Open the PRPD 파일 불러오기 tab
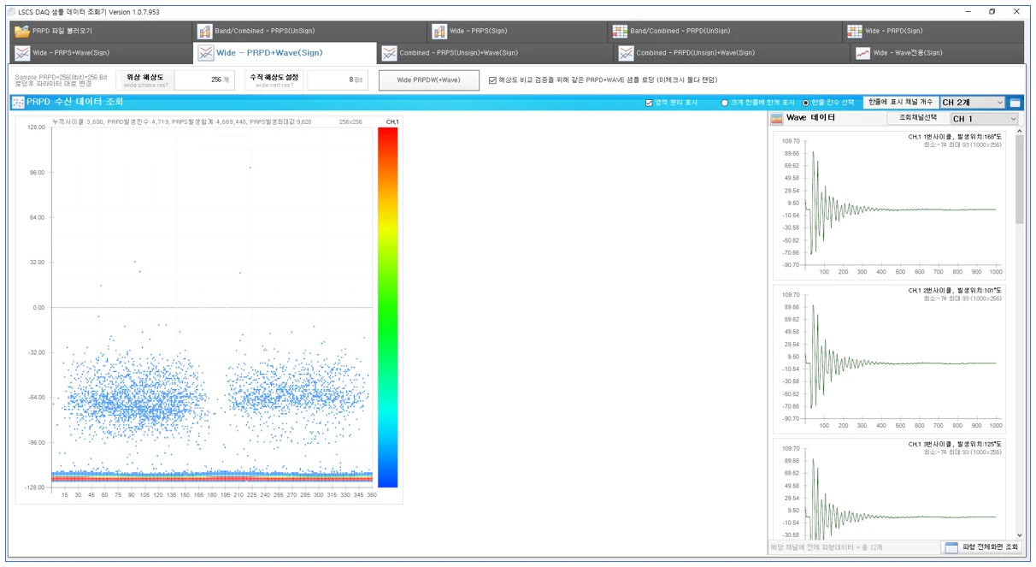Viewport: 1036px width, 567px height. coord(102,32)
